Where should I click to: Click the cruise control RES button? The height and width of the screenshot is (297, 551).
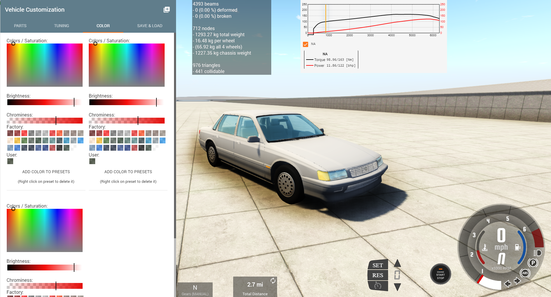pyautogui.click(x=378, y=275)
